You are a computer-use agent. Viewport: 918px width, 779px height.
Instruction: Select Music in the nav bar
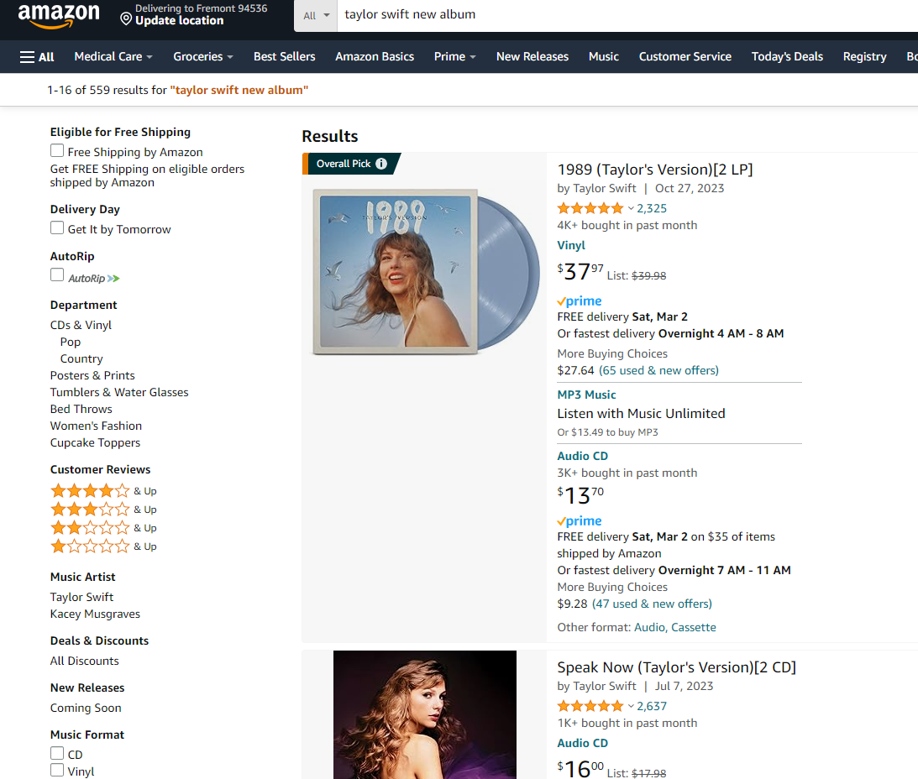604,57
